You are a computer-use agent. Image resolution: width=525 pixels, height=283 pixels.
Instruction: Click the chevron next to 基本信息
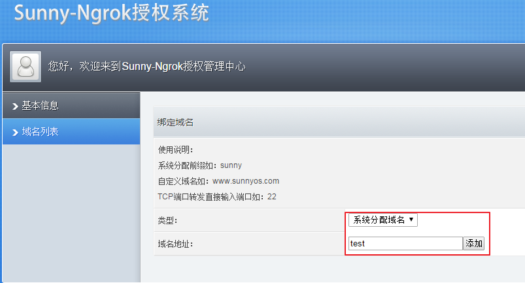pos(15,107)
